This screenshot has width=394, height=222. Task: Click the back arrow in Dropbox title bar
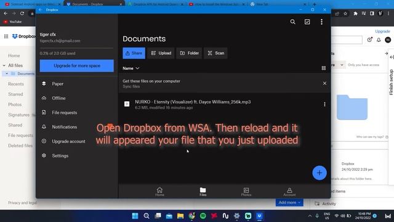coord(41,10)
